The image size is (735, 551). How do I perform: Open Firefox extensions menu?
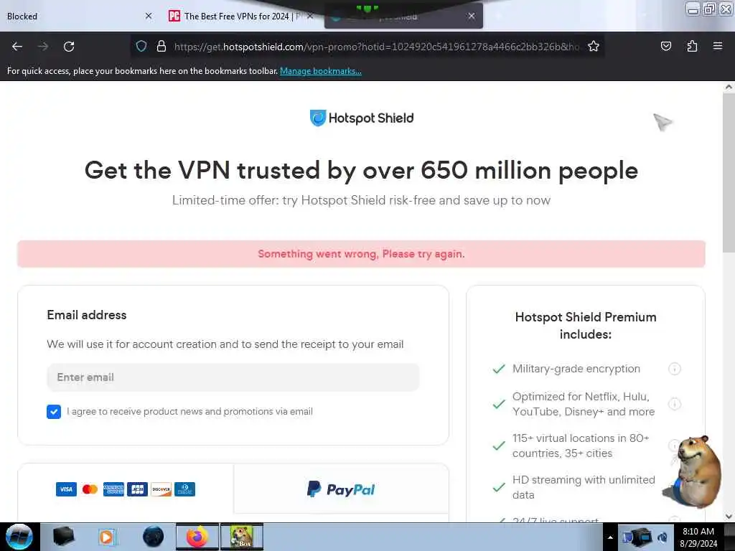[x=692, y=47]
